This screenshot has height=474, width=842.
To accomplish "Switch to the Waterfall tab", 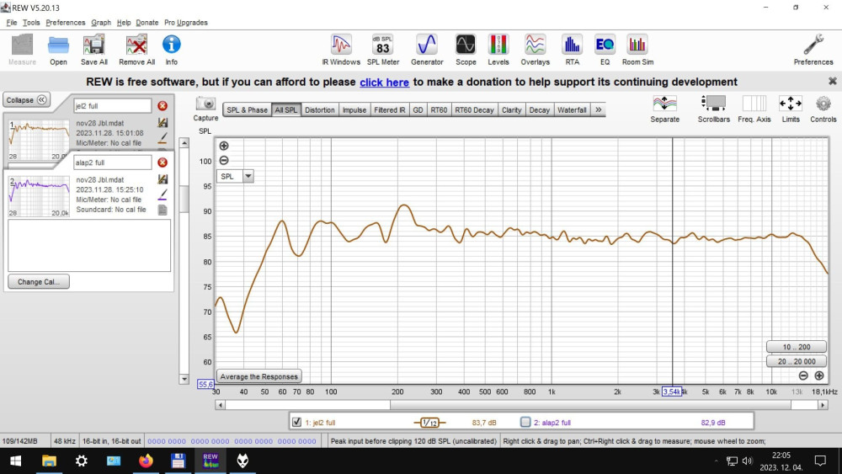I will 572,109.
